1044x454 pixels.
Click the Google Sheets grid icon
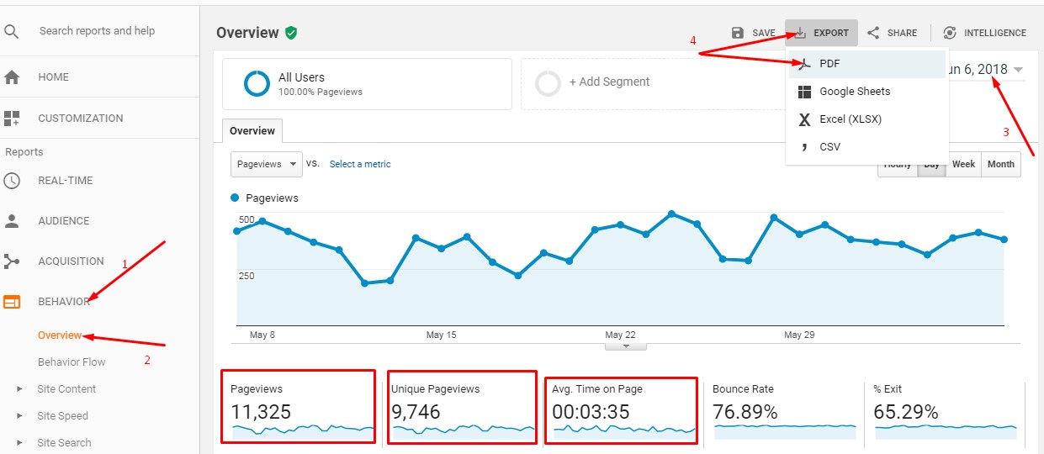coord(804,92)
